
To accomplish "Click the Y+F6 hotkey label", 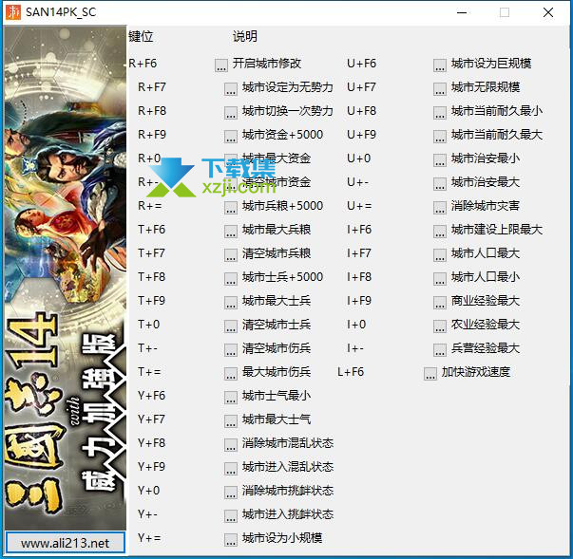I will [x=152, y=396].
